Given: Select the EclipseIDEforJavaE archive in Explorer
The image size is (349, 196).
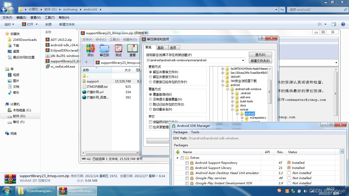Looking at the screenshot, I should pyautogui.click(x=62, y=50).
